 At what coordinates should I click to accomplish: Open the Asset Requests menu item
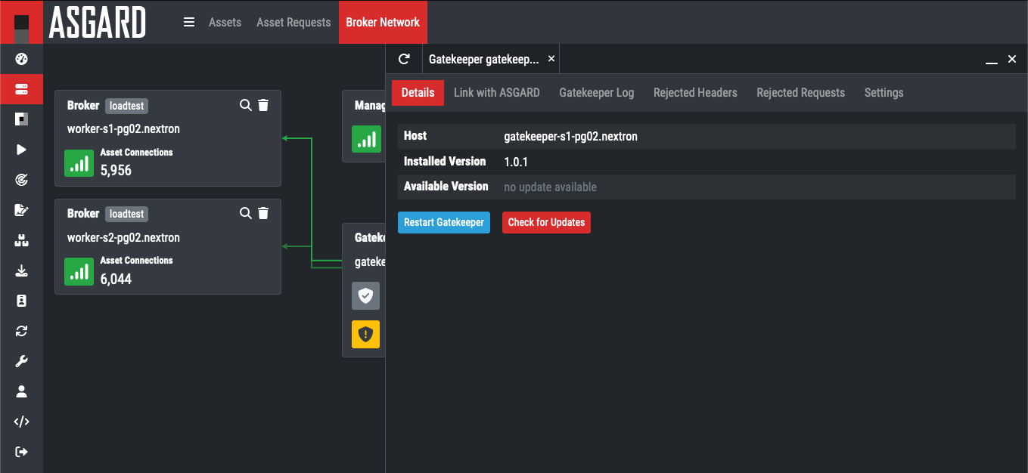coord(293,22)
